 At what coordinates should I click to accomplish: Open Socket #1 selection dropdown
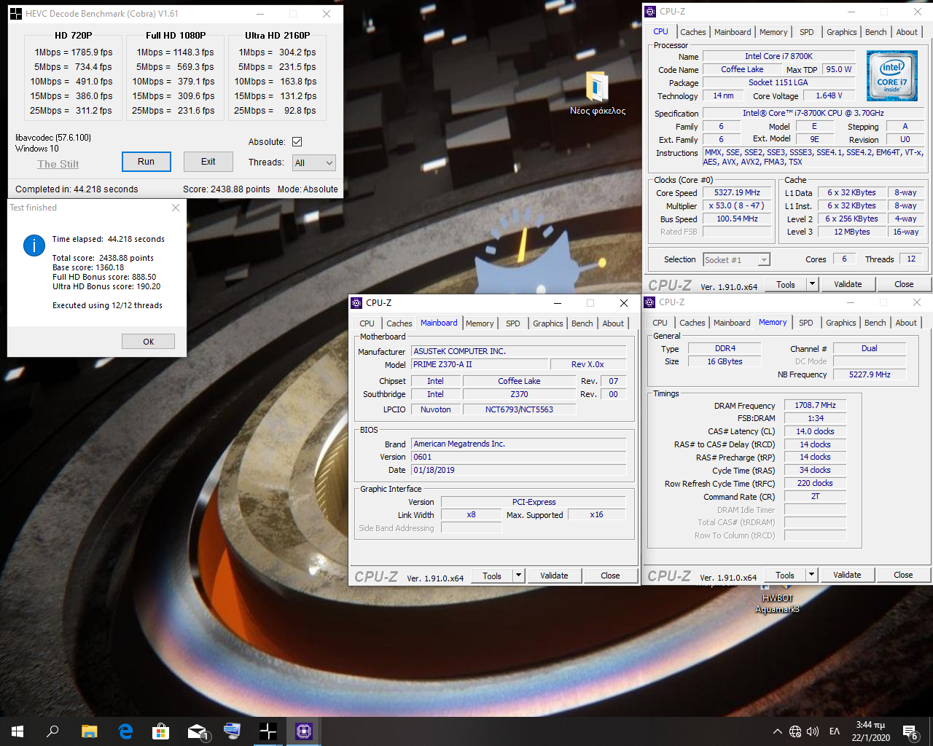[x=736, y=260]
